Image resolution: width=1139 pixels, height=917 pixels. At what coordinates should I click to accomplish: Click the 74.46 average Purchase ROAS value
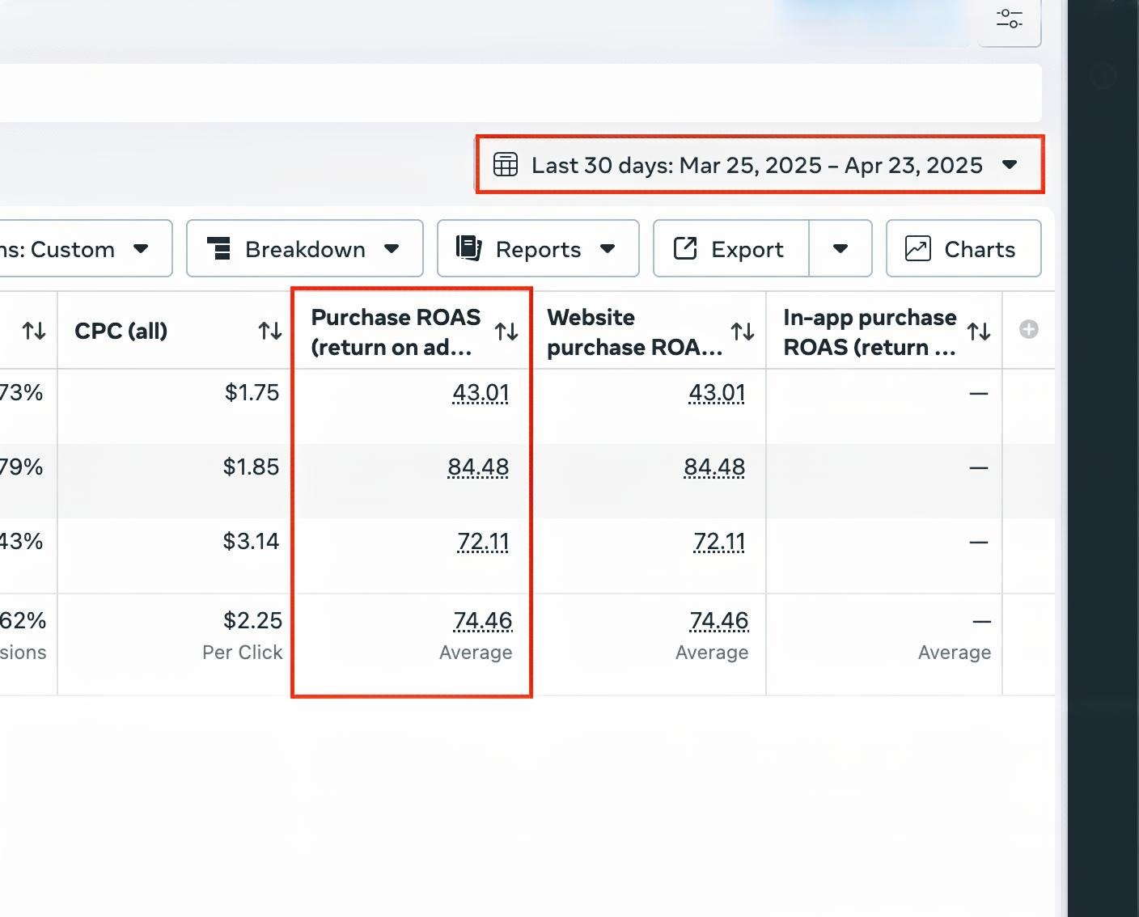(483, 621)
